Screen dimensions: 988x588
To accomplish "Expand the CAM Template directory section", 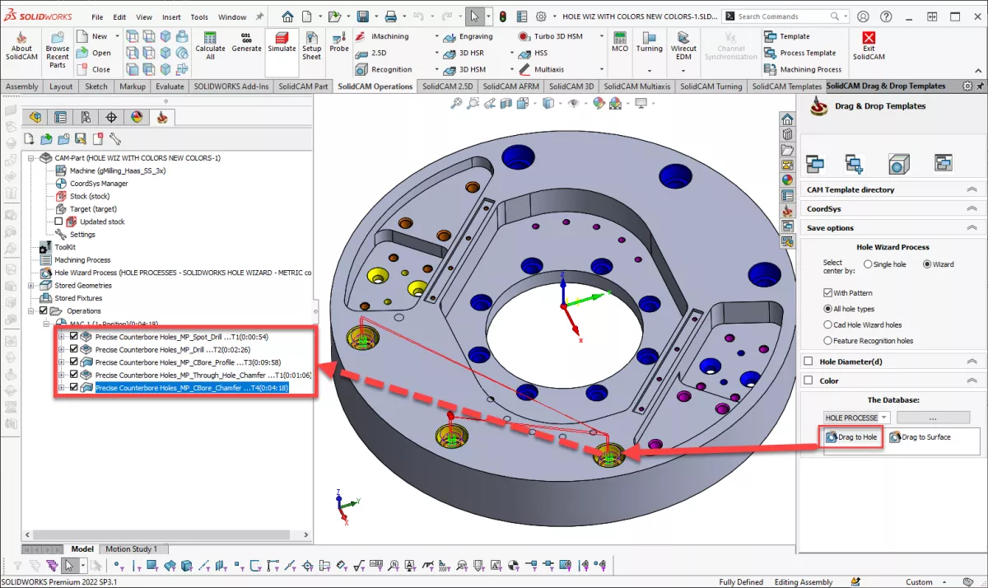I will tap(892, 189).
